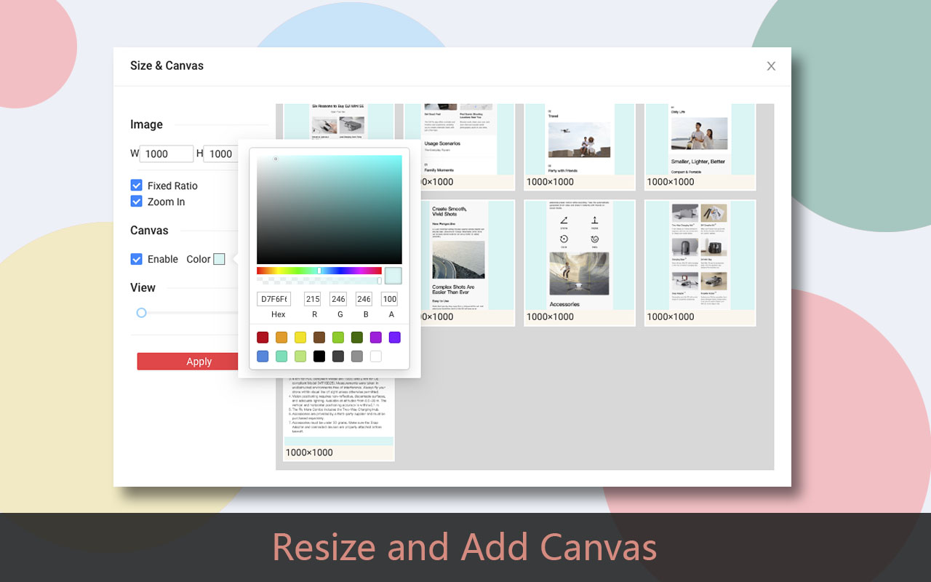Pick the orange preset swatch
The image size is (931, 582).
pos(281,338)
